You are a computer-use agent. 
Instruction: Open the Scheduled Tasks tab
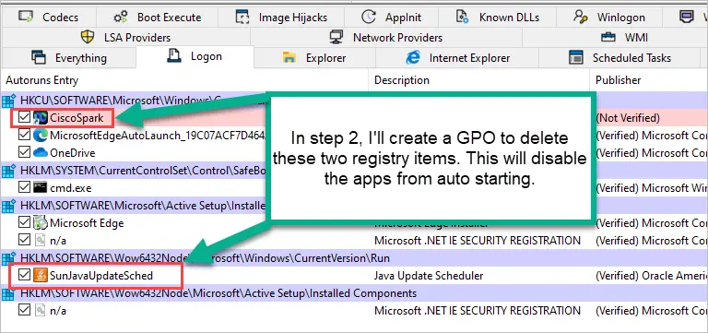point(619,58)
